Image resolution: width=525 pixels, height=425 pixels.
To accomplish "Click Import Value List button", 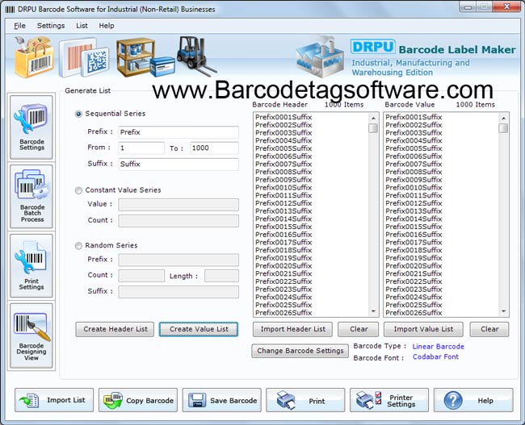I will tap(423, 329).
